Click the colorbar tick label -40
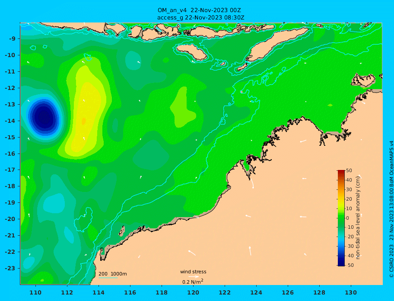The height and width of the screenshot is (301, 394). (x=349, y=256)
